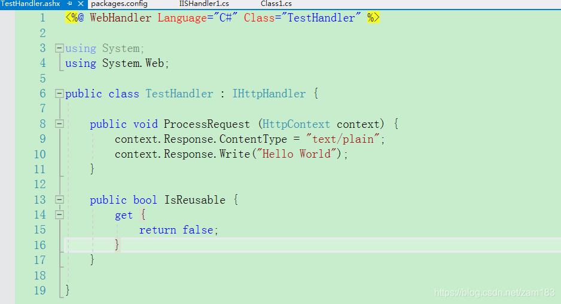Open the Class1.cs tab
Screen dimensions: 561x304
tap(276, 4)
